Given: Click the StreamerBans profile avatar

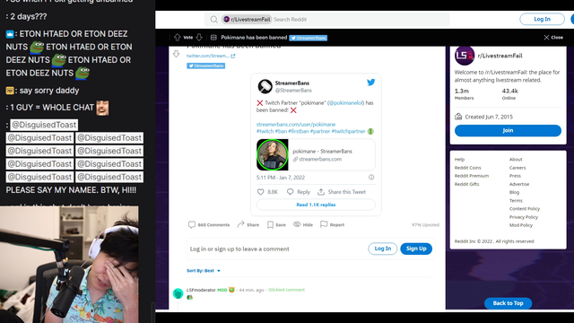Looking at the screenshot, I should [x=265, y=86].
